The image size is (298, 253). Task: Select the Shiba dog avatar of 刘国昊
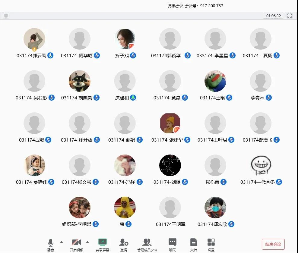tap(80, 81)
